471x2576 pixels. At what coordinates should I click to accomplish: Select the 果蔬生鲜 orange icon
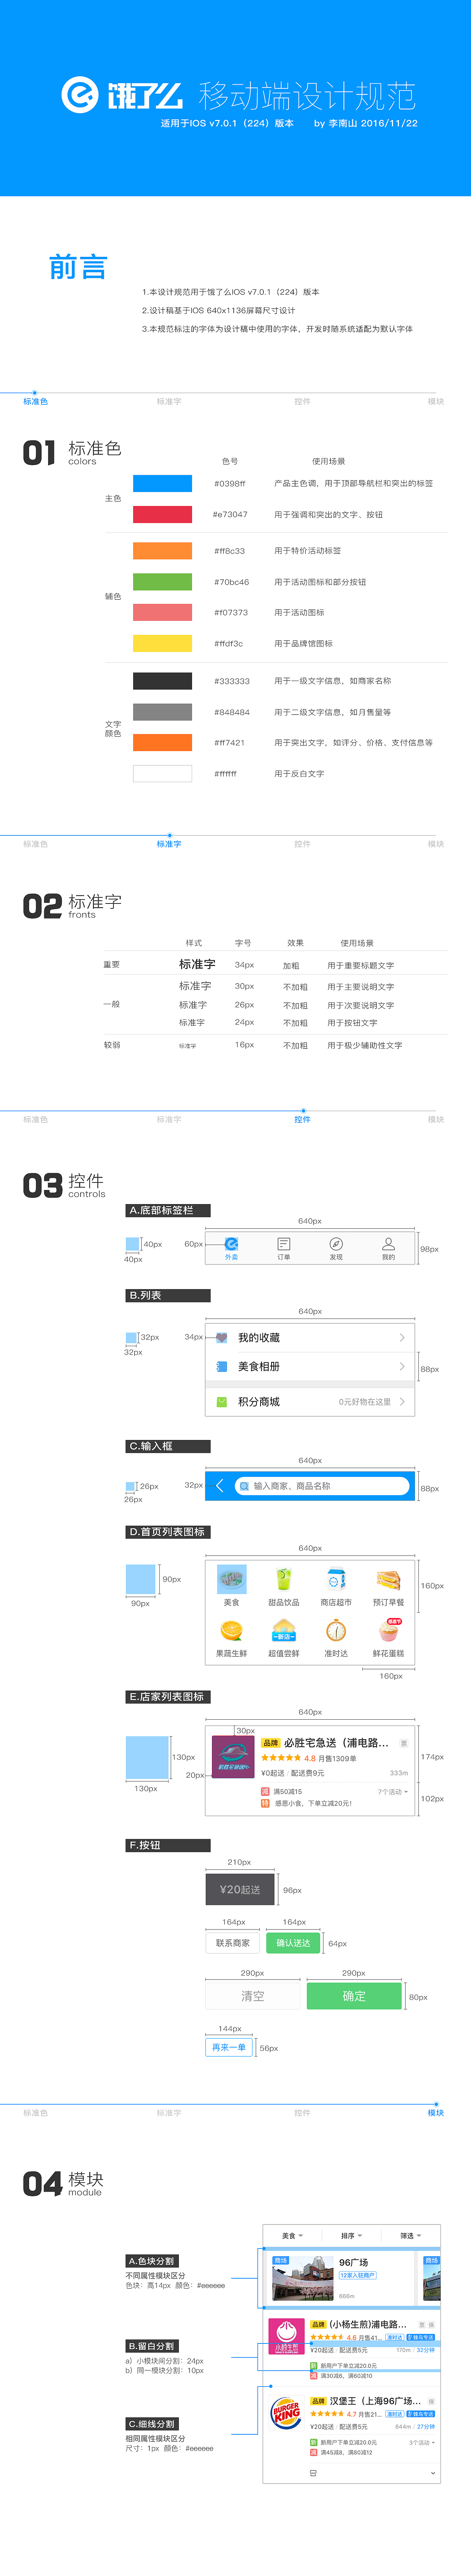(x=232, y=1630)
